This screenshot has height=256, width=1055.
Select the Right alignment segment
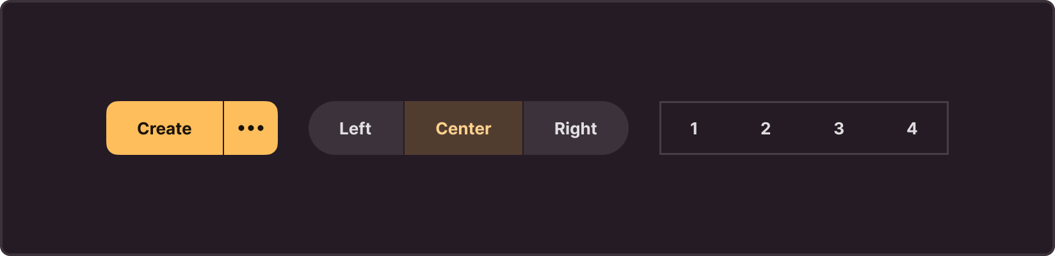tap(576, 128)
